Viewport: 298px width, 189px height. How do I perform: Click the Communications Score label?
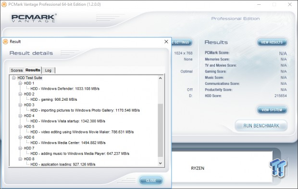coord(222,83)
